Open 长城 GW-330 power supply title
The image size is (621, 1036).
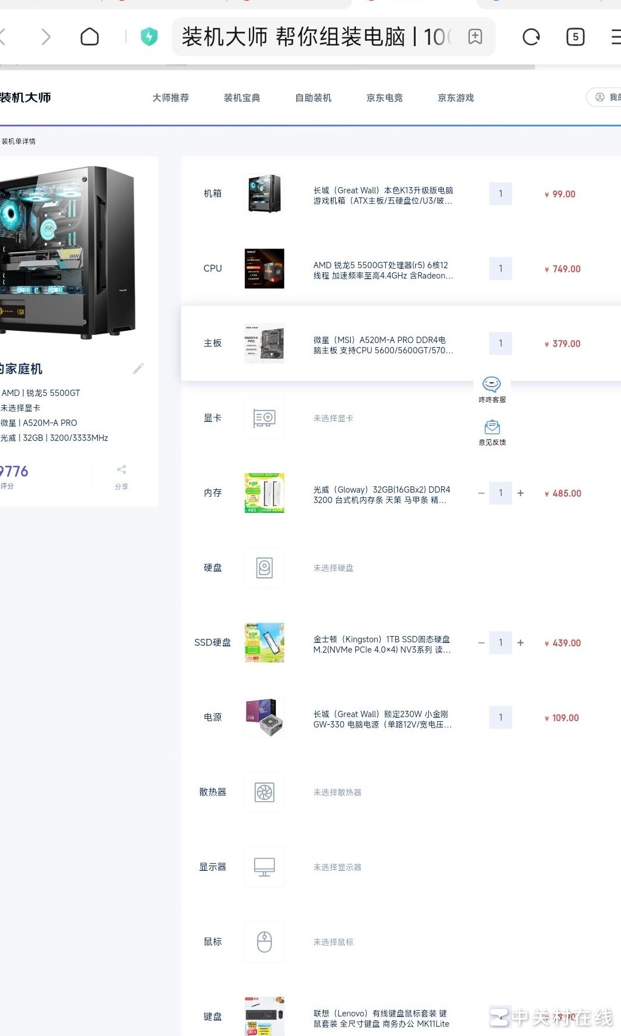[382, 719]
